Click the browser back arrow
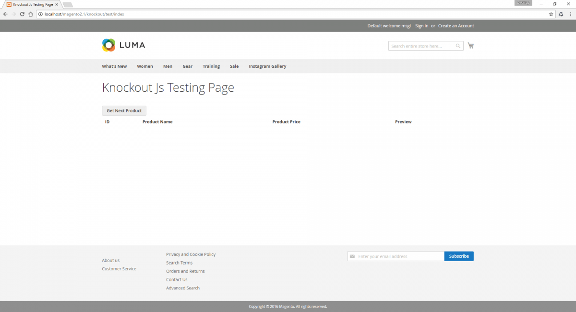Viewport: 576px width, 312px height. pyautogui.click(x=5, y=14)
